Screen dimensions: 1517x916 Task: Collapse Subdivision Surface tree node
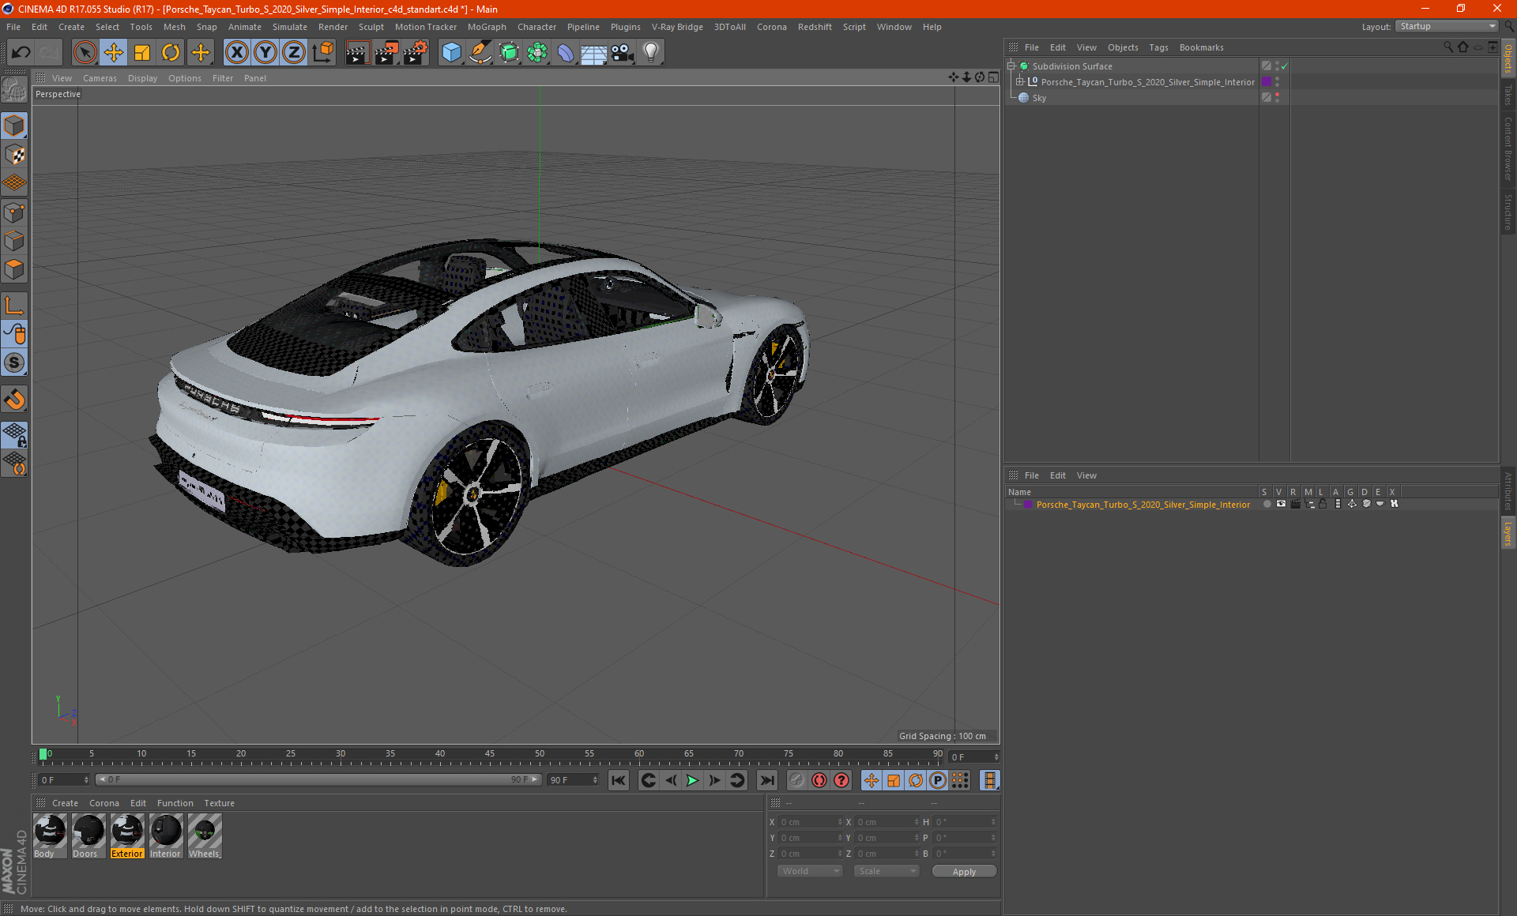1011,66
